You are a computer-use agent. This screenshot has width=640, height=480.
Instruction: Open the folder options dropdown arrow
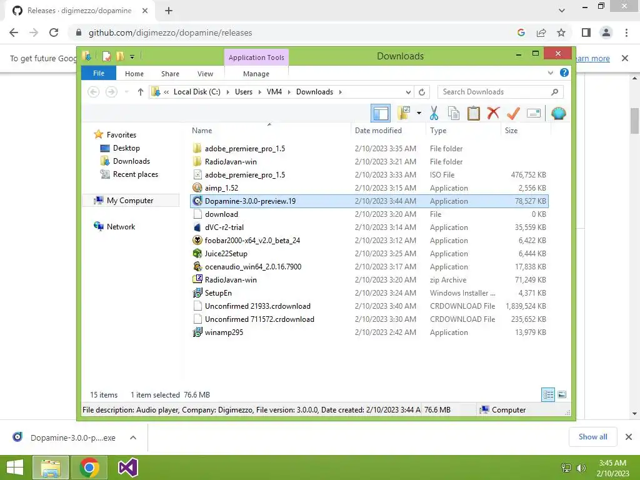click(x=419, y=113)
